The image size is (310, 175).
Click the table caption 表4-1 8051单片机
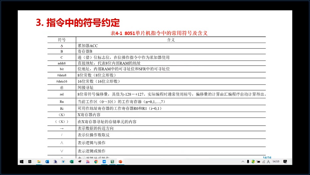pos(159,33)
